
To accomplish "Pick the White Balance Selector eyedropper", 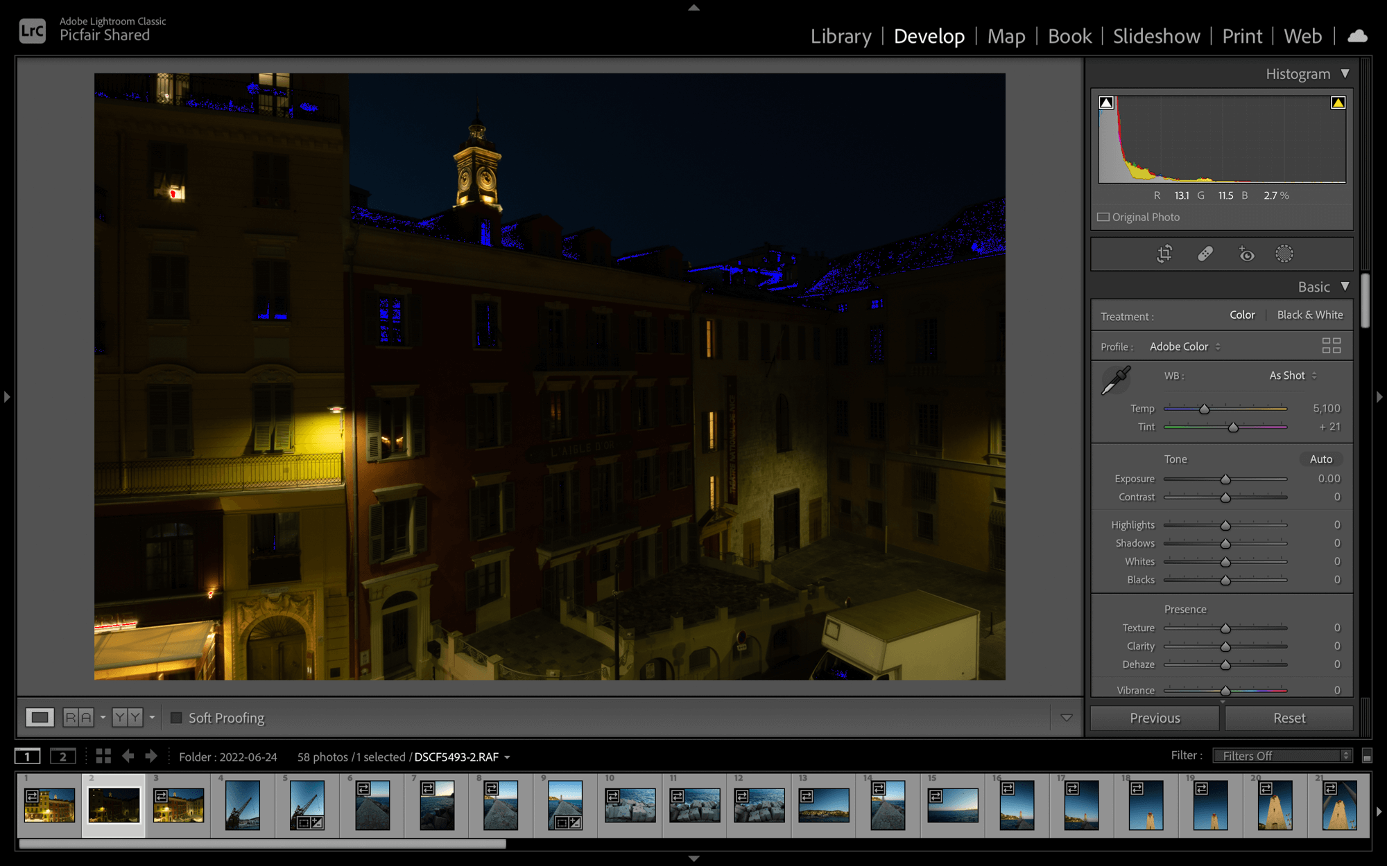I will click(x=1116, y=380).
